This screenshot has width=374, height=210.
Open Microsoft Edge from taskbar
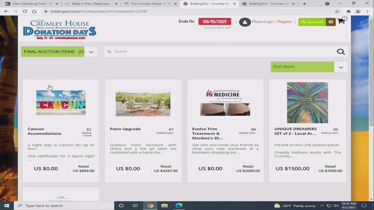point(179,206)
